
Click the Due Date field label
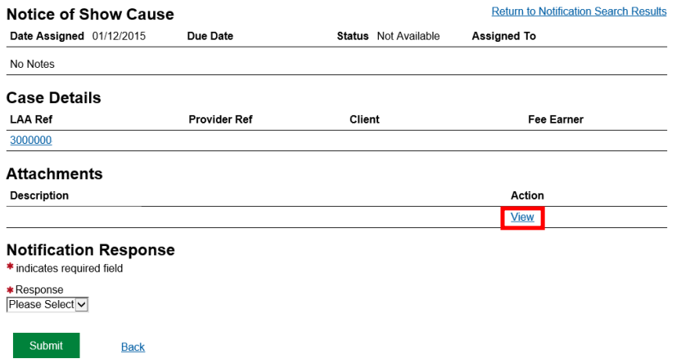click(210, 37)
